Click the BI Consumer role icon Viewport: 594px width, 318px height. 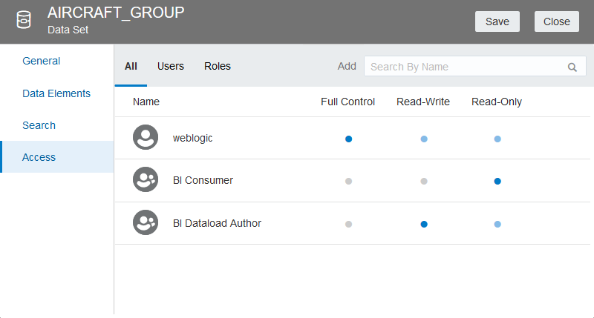point(146,180)
